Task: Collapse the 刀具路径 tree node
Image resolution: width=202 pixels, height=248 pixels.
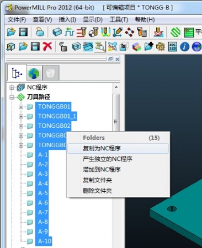Action: pyautogui.click(x=12, y=97)
